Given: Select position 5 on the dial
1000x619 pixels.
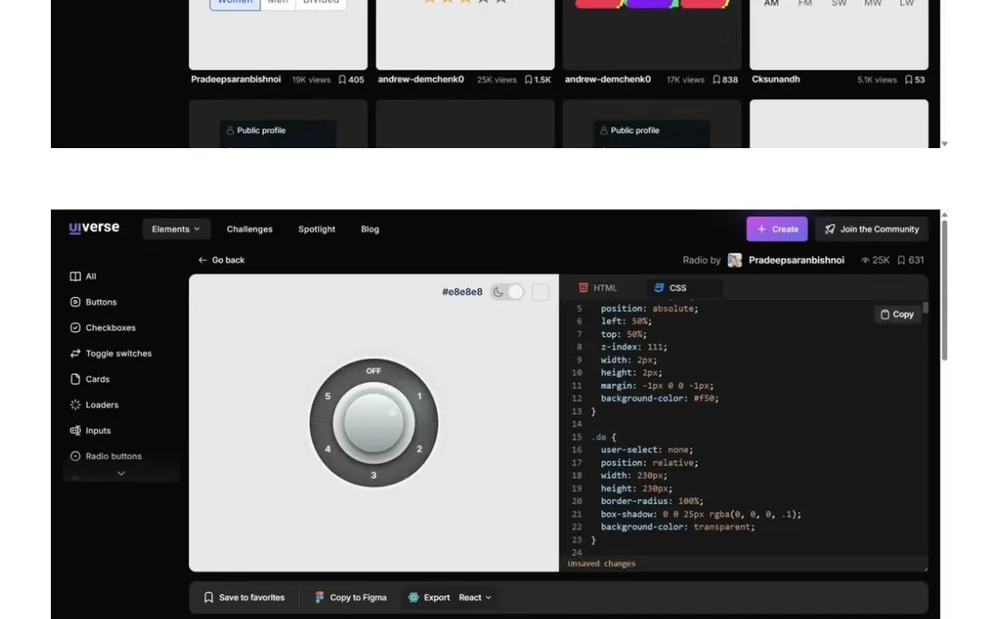Looking at the screenshot, I should click(328, 397).
